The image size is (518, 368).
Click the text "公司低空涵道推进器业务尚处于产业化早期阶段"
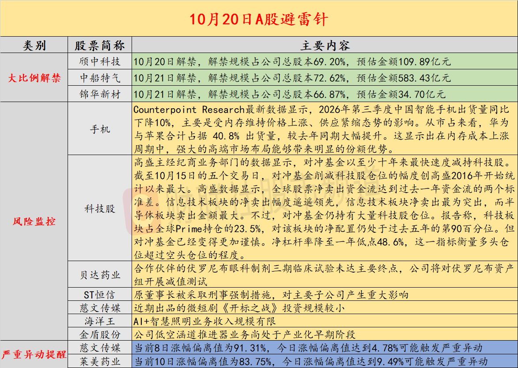pyautogui.click(x=245, y=334)
